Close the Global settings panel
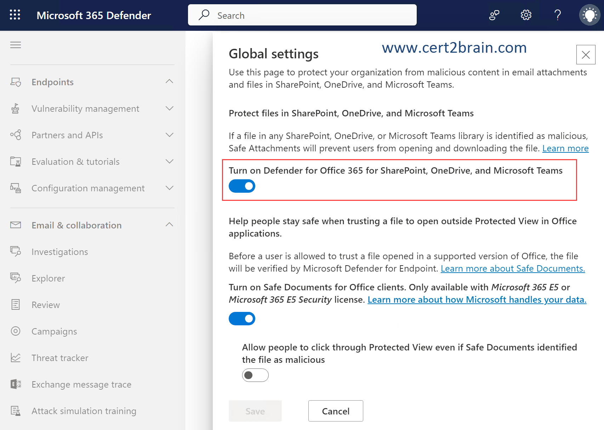 (586, 55)
